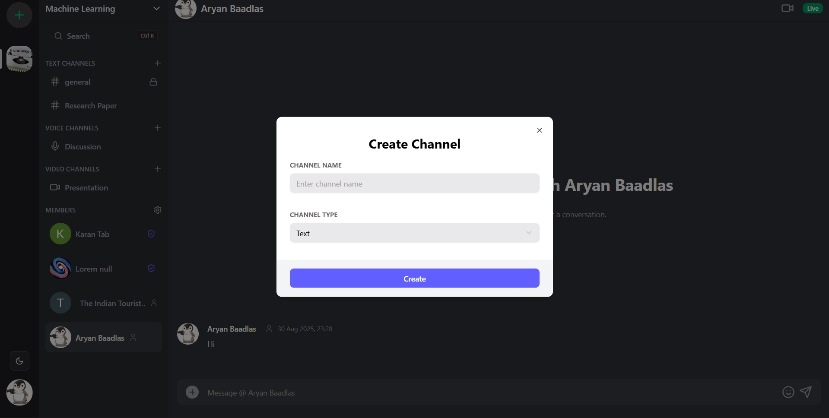
Task: Join the Discussion voice channel
Action: point(83,147)
